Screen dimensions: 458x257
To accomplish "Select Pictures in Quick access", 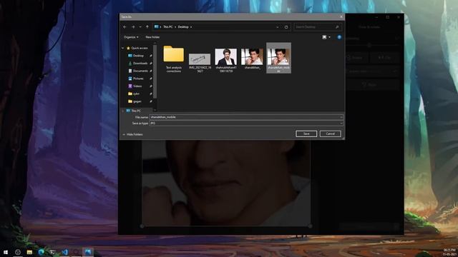I will [x=138, y=79].
